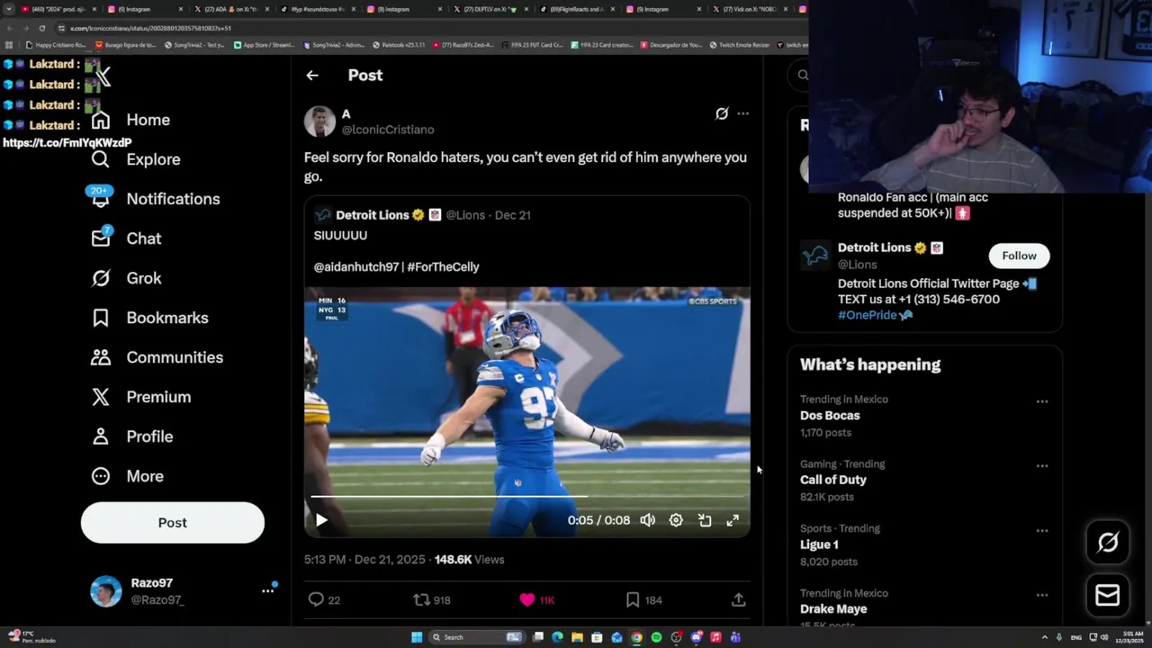Open Razo97 account menu dots
1152x648 pixels.
pyautogui.click(x=267, y=590)
